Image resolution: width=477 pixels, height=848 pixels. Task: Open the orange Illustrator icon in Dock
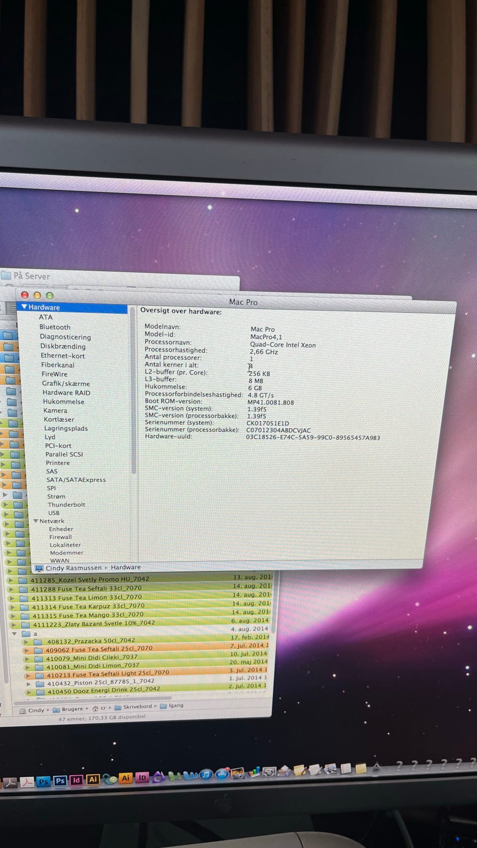pos(125,778)
